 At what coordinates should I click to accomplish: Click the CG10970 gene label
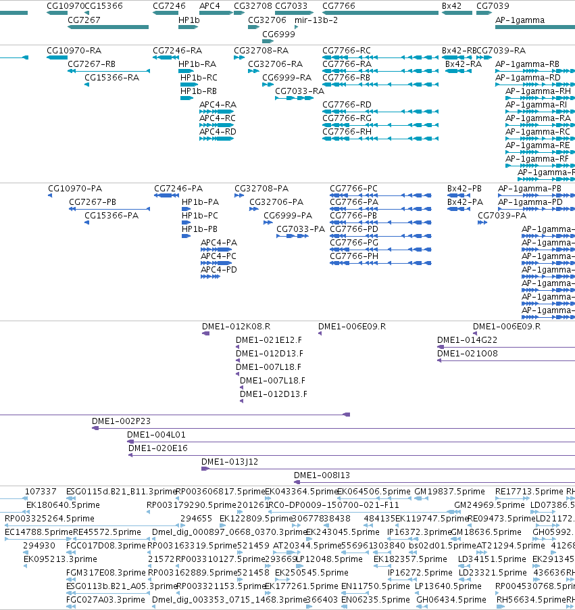(x=66, y=6)
